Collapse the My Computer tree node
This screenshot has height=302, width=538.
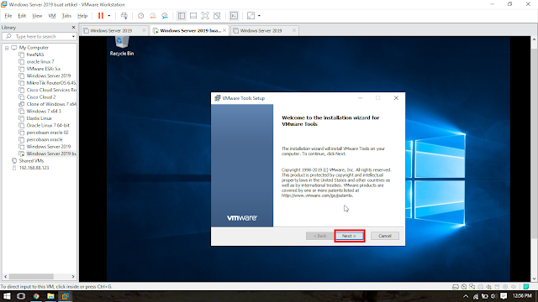(7, 48)
